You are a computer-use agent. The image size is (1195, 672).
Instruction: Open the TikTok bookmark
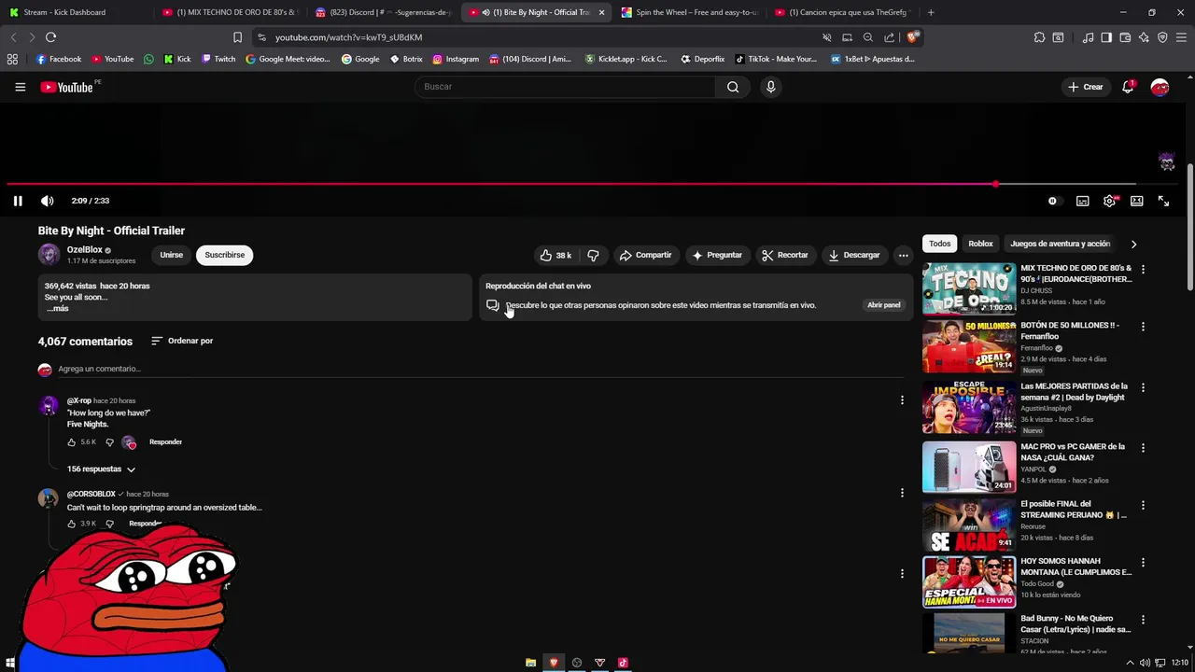775,59
